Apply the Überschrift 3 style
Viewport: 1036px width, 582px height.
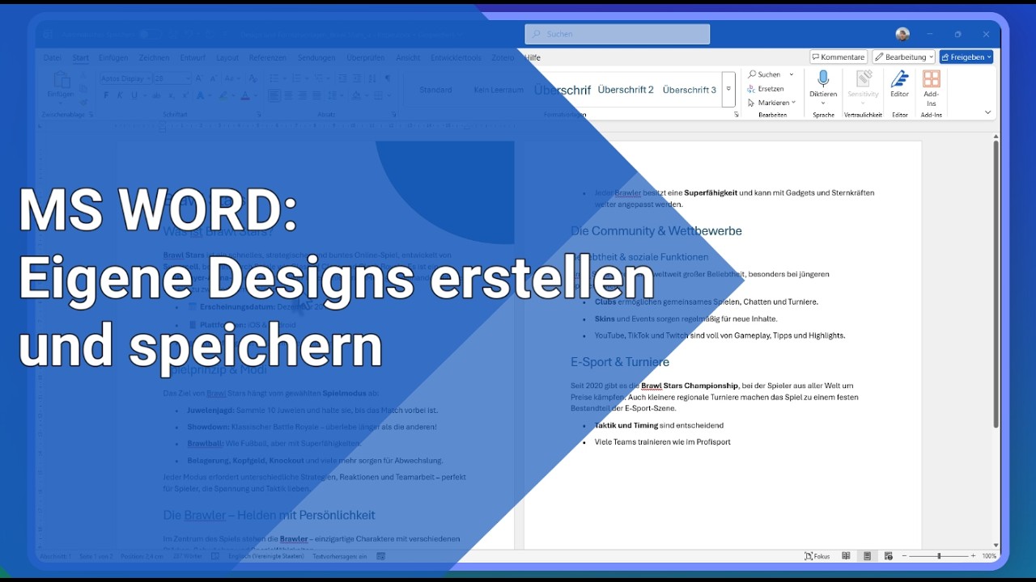point(690,90)
